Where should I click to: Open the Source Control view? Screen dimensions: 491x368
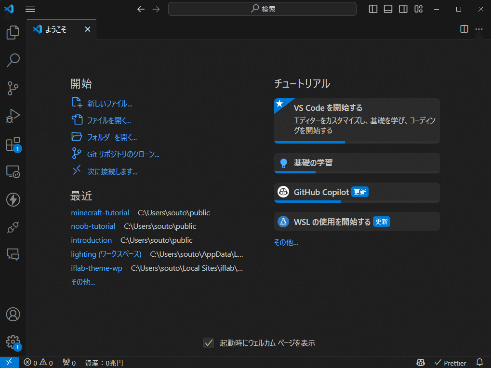point(13,88)
